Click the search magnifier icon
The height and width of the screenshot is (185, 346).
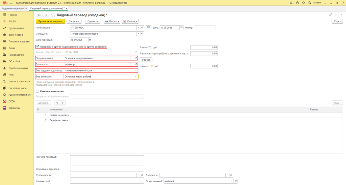coord(310,3)
